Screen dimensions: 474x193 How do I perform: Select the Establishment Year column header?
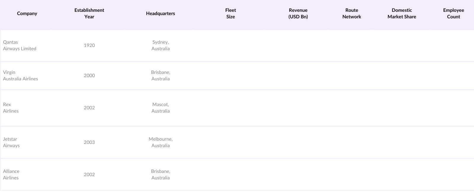pos(89,14)
